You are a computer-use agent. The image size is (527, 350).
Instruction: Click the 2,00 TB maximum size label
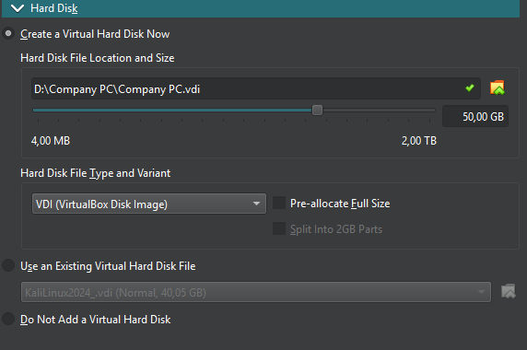419,140
